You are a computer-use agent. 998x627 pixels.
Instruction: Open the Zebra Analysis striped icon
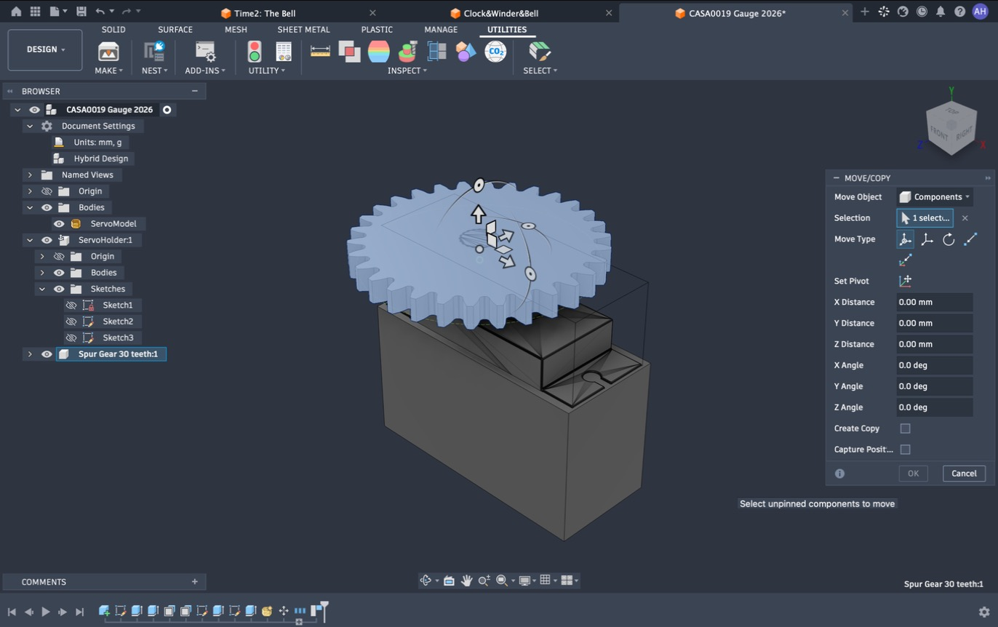[x=378, y=51]
